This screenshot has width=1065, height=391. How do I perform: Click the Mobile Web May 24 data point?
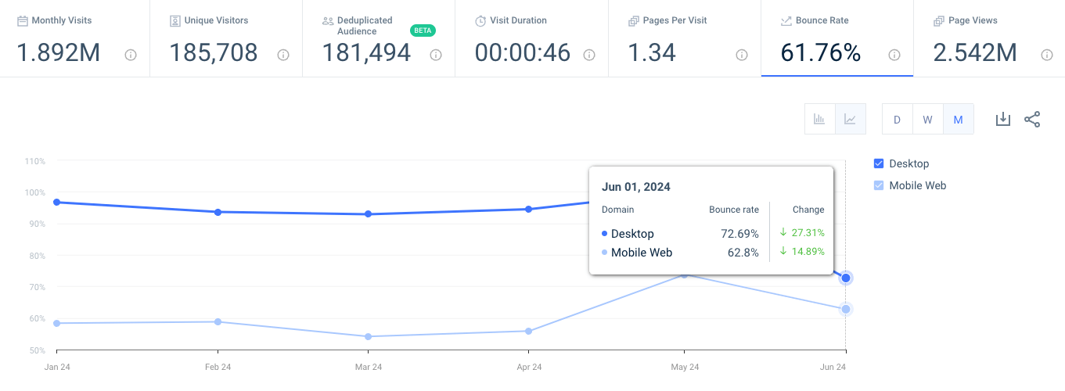(685, 274)
